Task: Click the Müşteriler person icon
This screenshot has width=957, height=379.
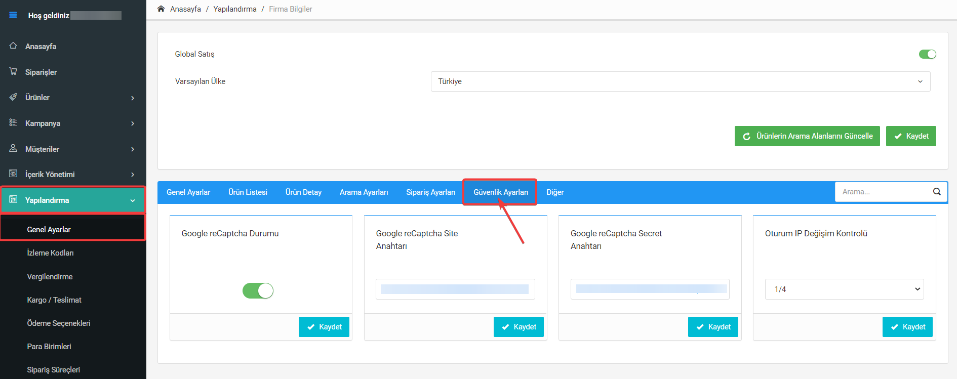Action: (x=13, y=148)
